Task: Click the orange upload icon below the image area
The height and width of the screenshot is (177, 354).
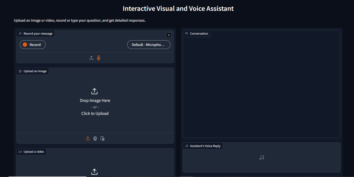Action: coord(88,138)
